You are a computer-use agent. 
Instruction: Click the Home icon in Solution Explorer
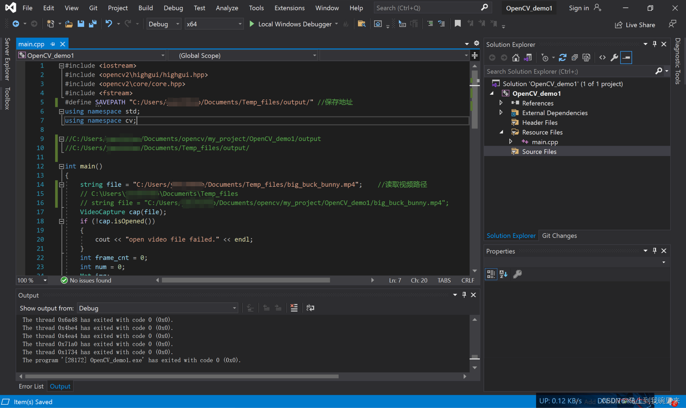[516, 58]
